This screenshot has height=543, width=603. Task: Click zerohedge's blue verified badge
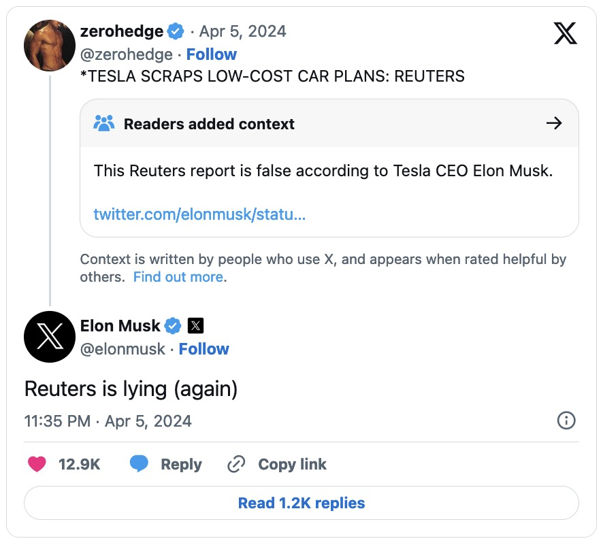coord(176,31)
